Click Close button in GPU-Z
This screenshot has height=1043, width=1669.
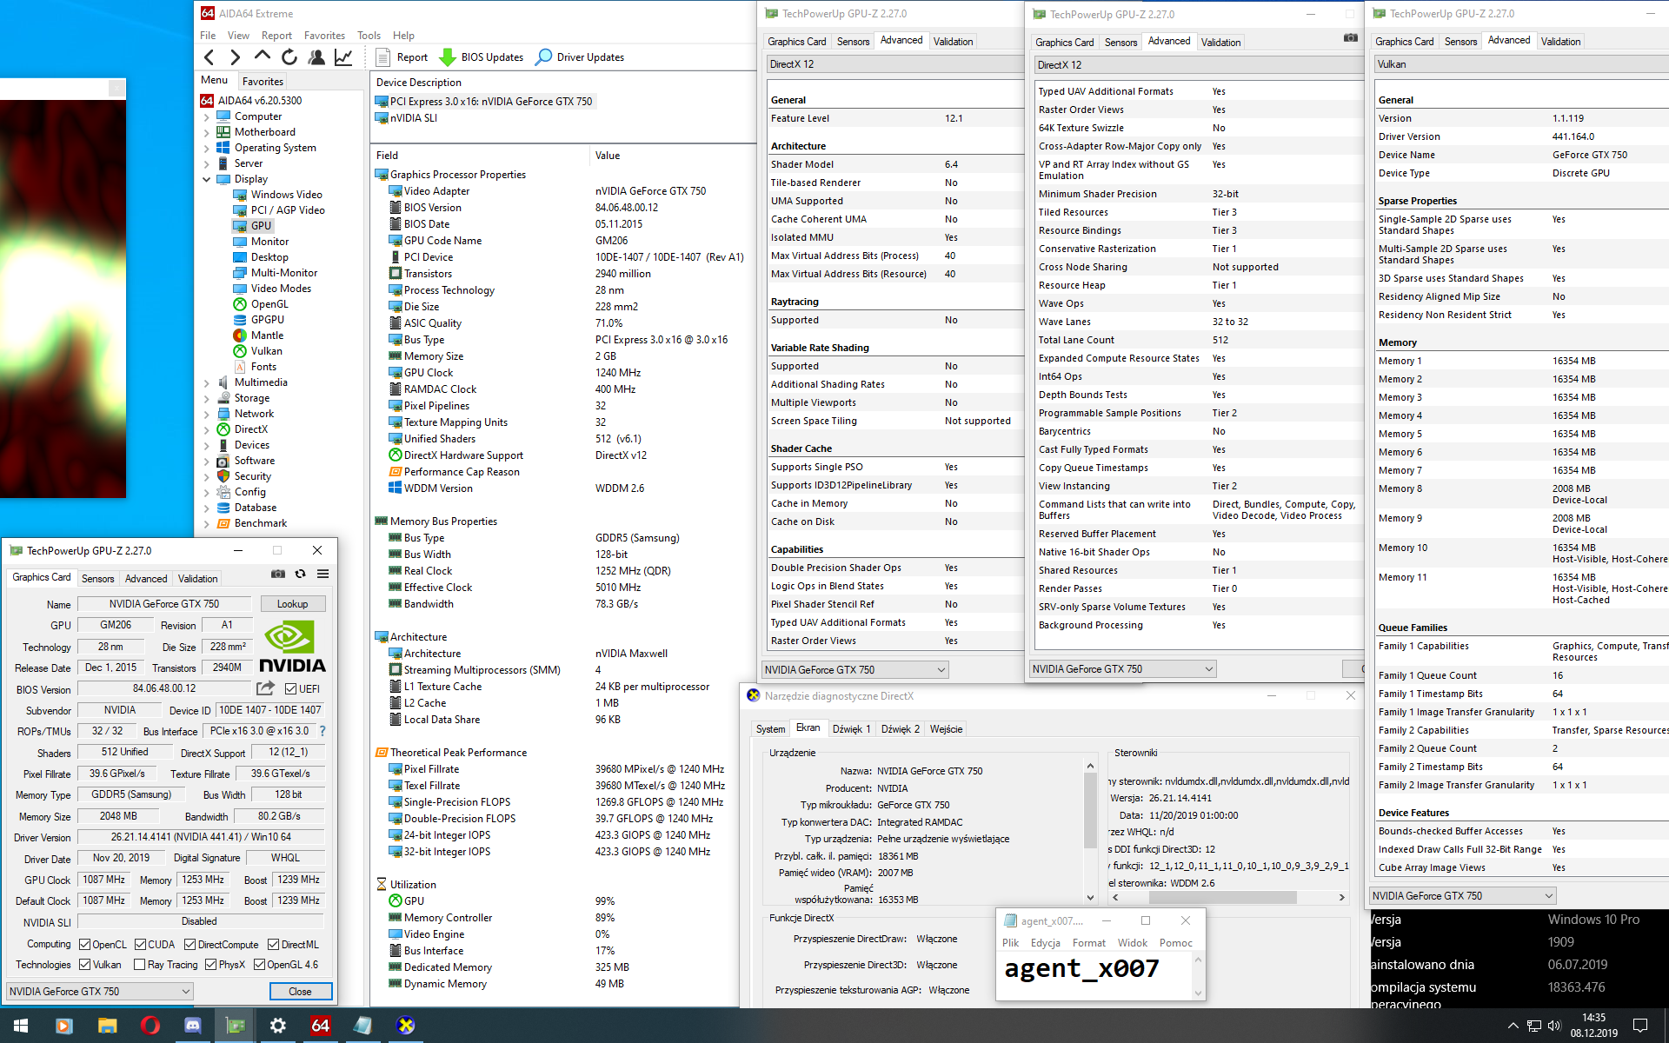tap(300, 992)
